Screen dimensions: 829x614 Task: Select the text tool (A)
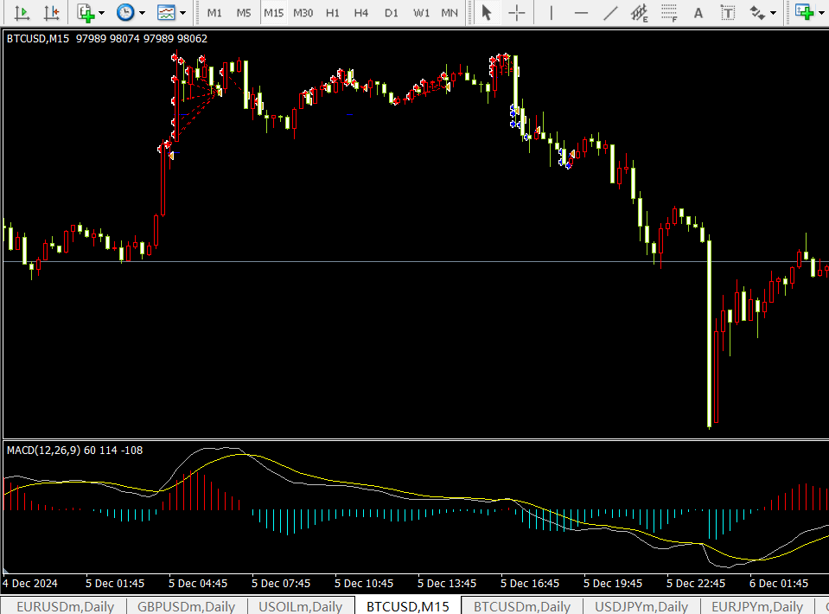pyautogui.click(x=698, y=13)
